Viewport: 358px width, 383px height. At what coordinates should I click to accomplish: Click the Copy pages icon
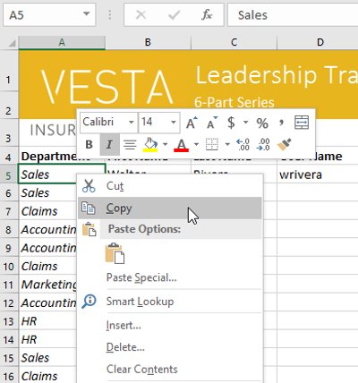pyautogui.click(x=89, y=209)
